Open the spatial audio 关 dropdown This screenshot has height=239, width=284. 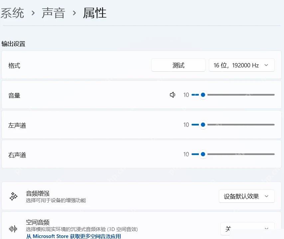[247, 229]
